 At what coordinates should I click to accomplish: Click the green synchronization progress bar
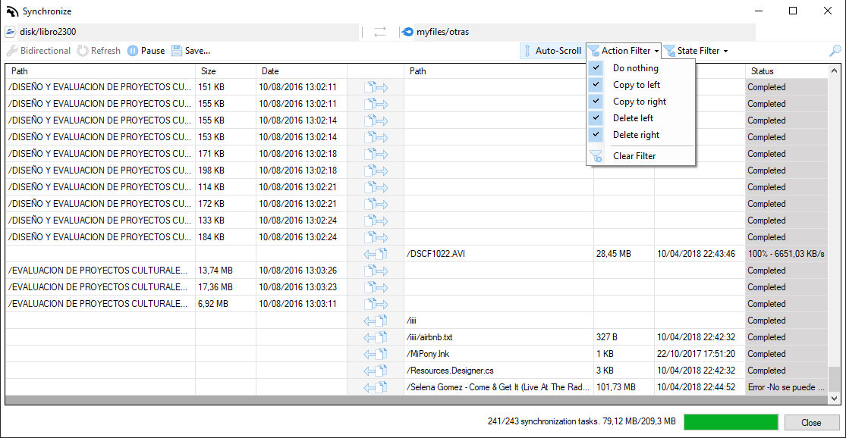click(x=731, y=422)
